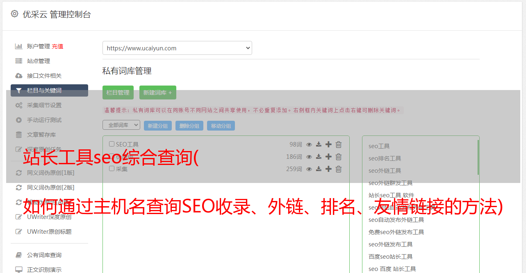
Task: Open 手动运行测试 in the sidebar
Action: pos(44,120)
